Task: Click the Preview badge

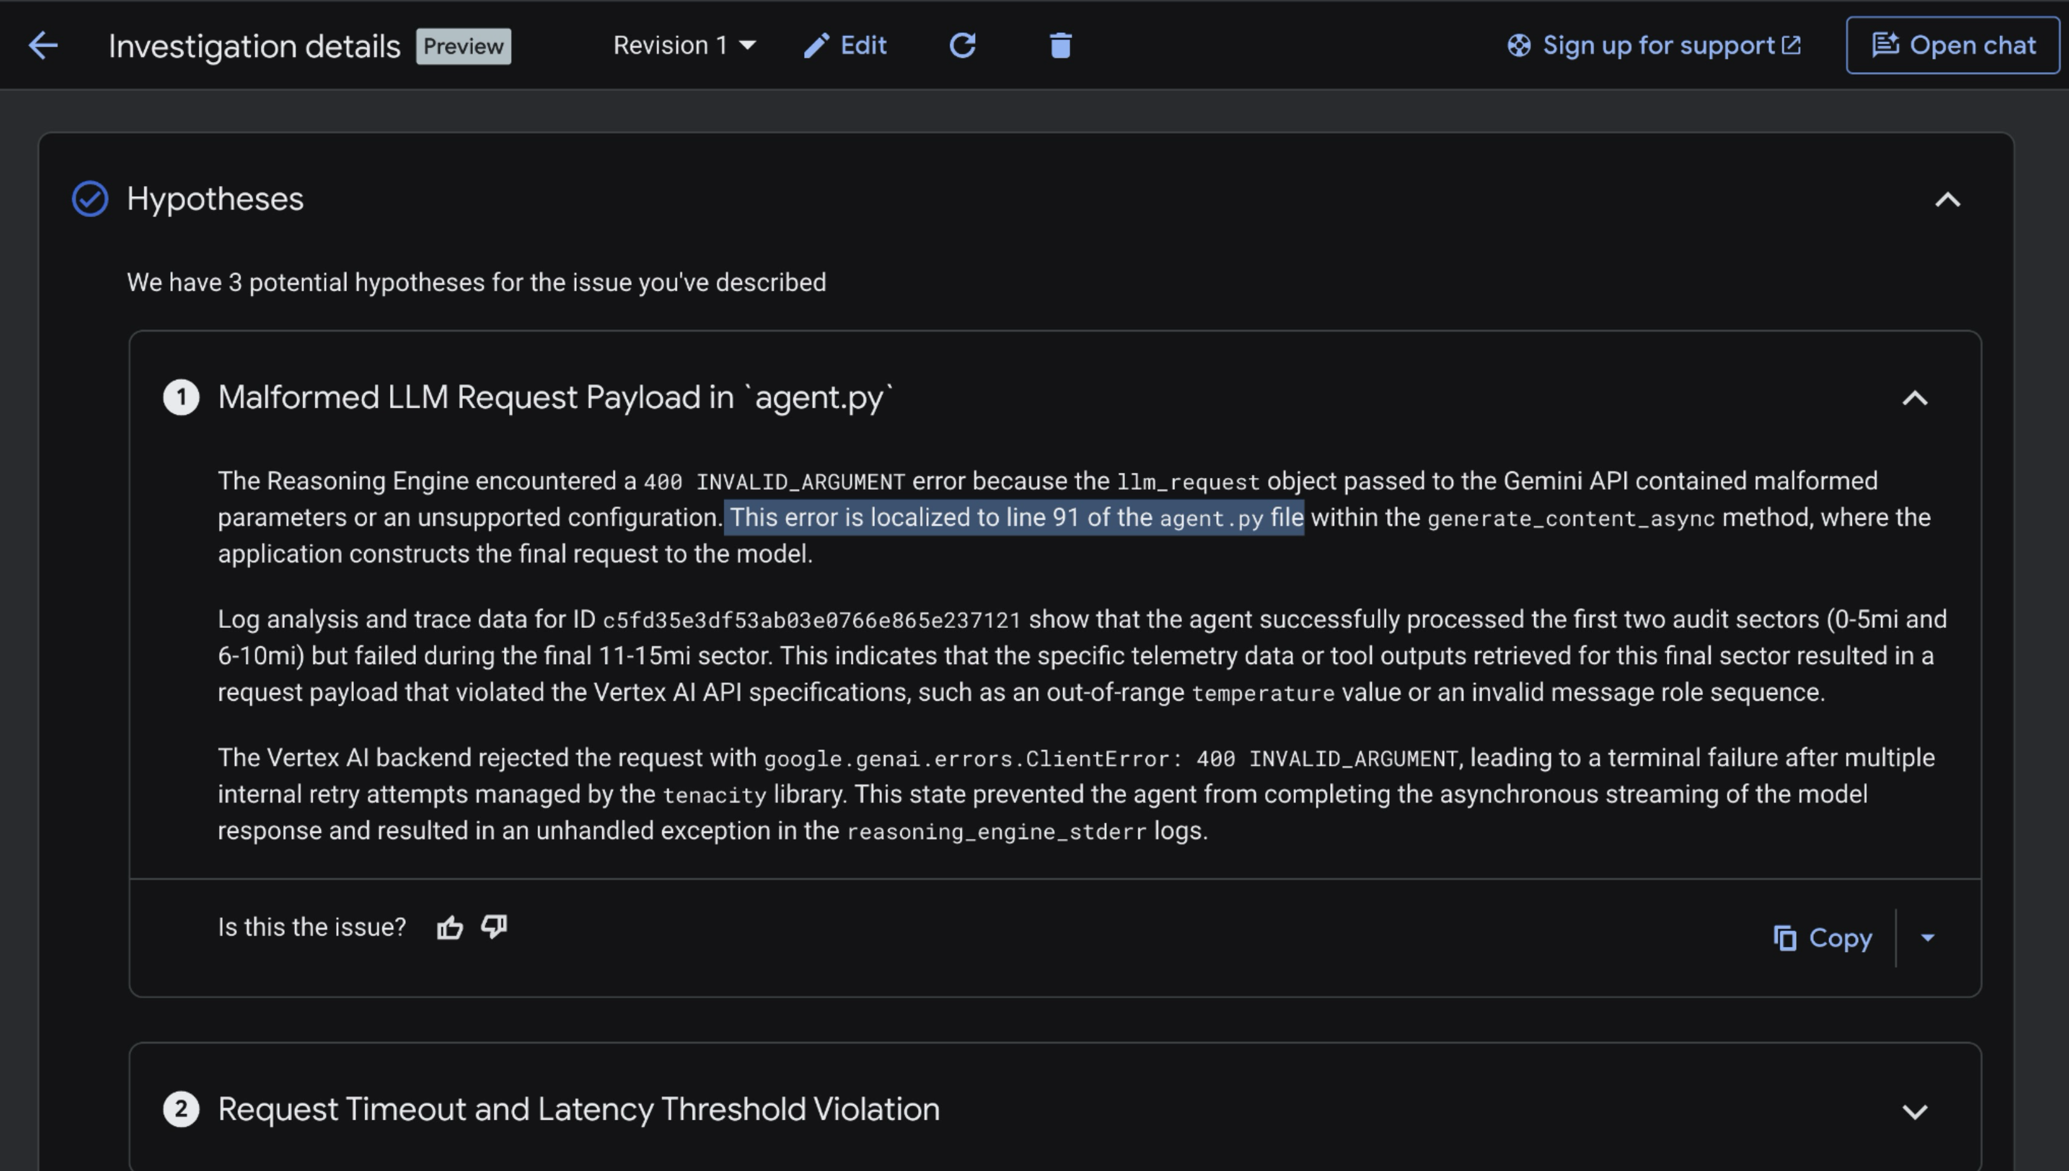Action: [x=463, y=47]
